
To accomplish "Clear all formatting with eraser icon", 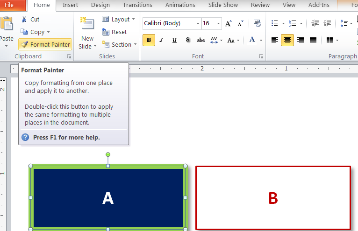I will [258, 23].
